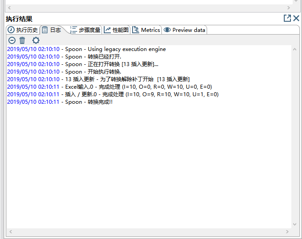Click the clock icon on 执行历史 tab

pyautogui.click(x=11, y=30)
